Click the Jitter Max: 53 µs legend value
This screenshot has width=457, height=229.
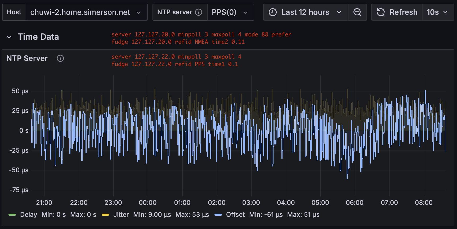coord(192,215)
